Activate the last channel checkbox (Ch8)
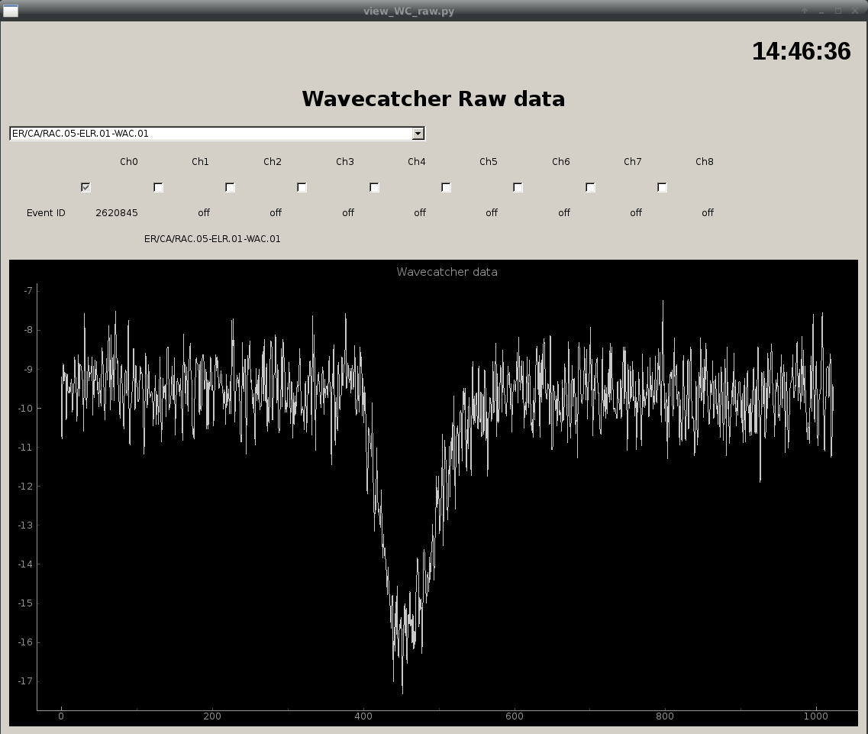This screenshot has width=868, height=734. coord(662,187)
